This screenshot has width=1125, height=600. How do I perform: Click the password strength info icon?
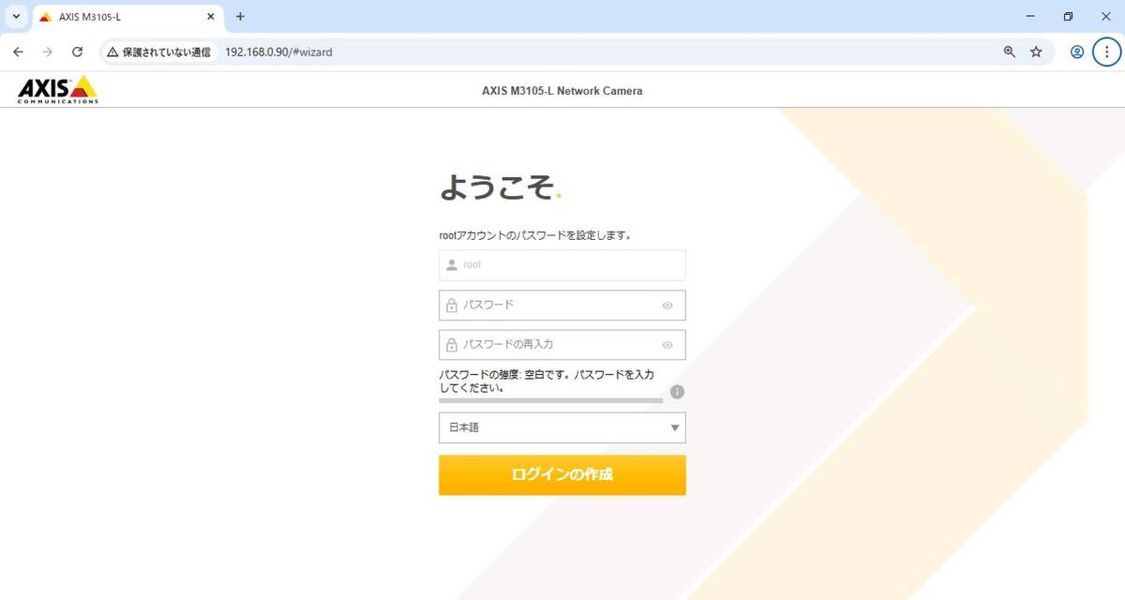pyautogui.click(x=677, y=392)
